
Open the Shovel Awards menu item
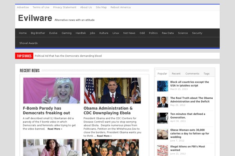pyautogui.click(x=28, y=43)
